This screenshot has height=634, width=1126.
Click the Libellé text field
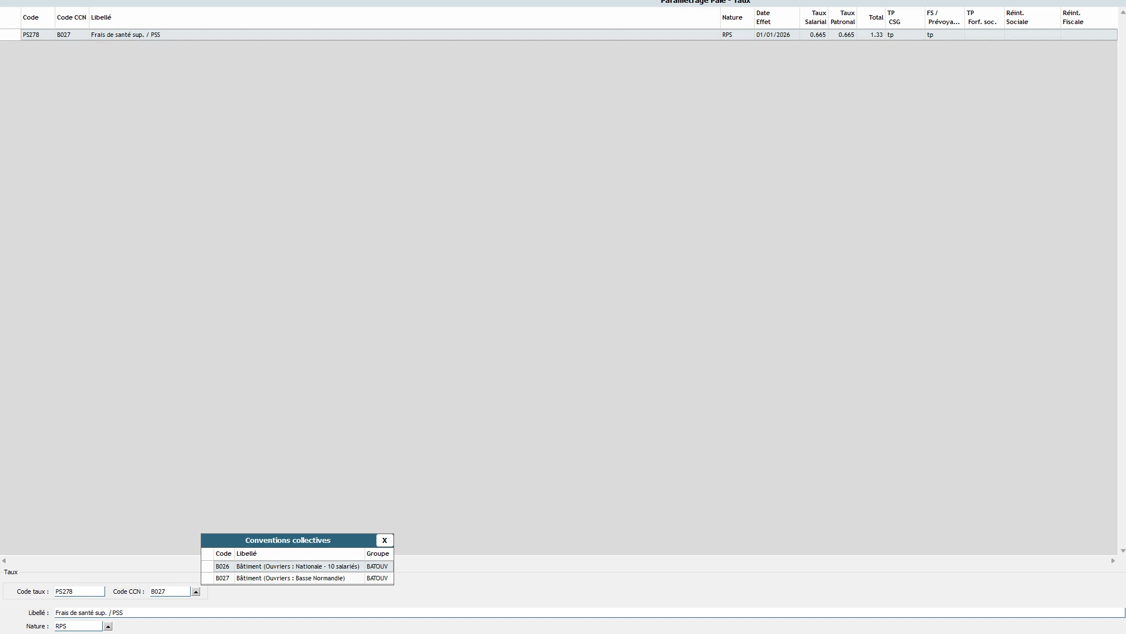559,613
